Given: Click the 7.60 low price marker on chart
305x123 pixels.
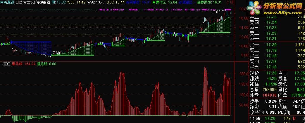Looking at the screenshot, I should tap(56, 53).
